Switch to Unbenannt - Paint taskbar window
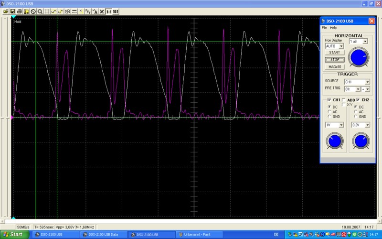 point(199,235)
